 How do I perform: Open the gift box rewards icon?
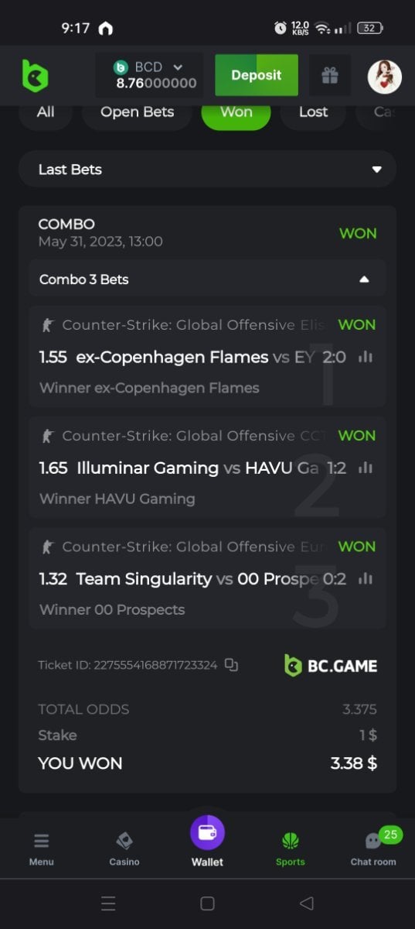point(330,75)
